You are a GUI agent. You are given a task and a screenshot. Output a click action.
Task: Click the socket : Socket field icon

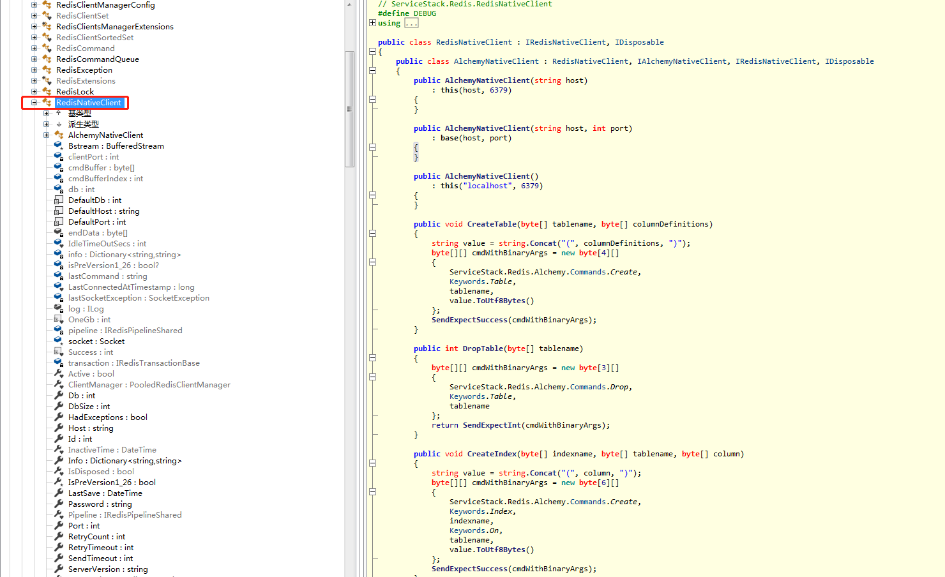pos(59,341)
